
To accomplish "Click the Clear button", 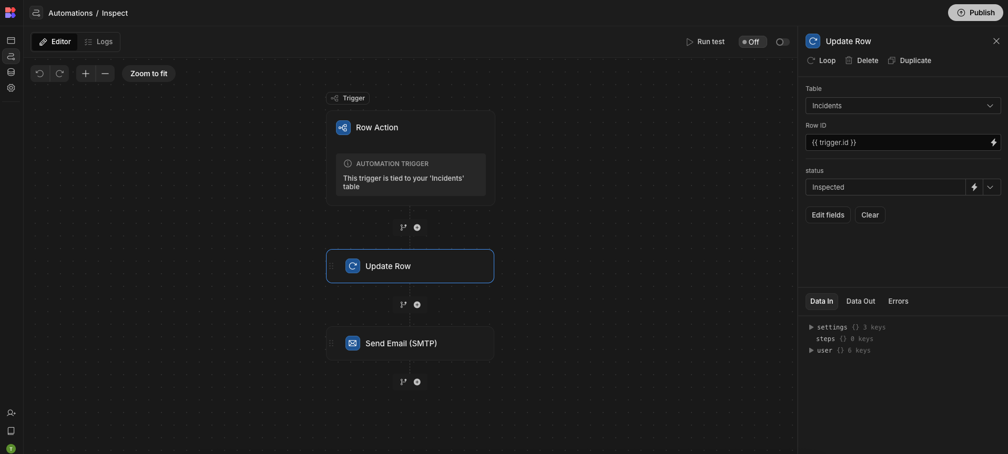I will pos(870,215).
